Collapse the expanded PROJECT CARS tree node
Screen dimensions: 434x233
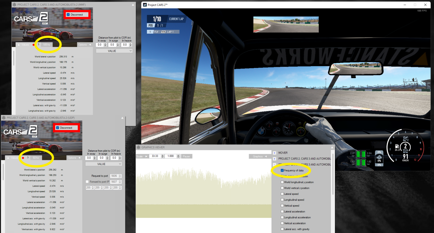275,164
